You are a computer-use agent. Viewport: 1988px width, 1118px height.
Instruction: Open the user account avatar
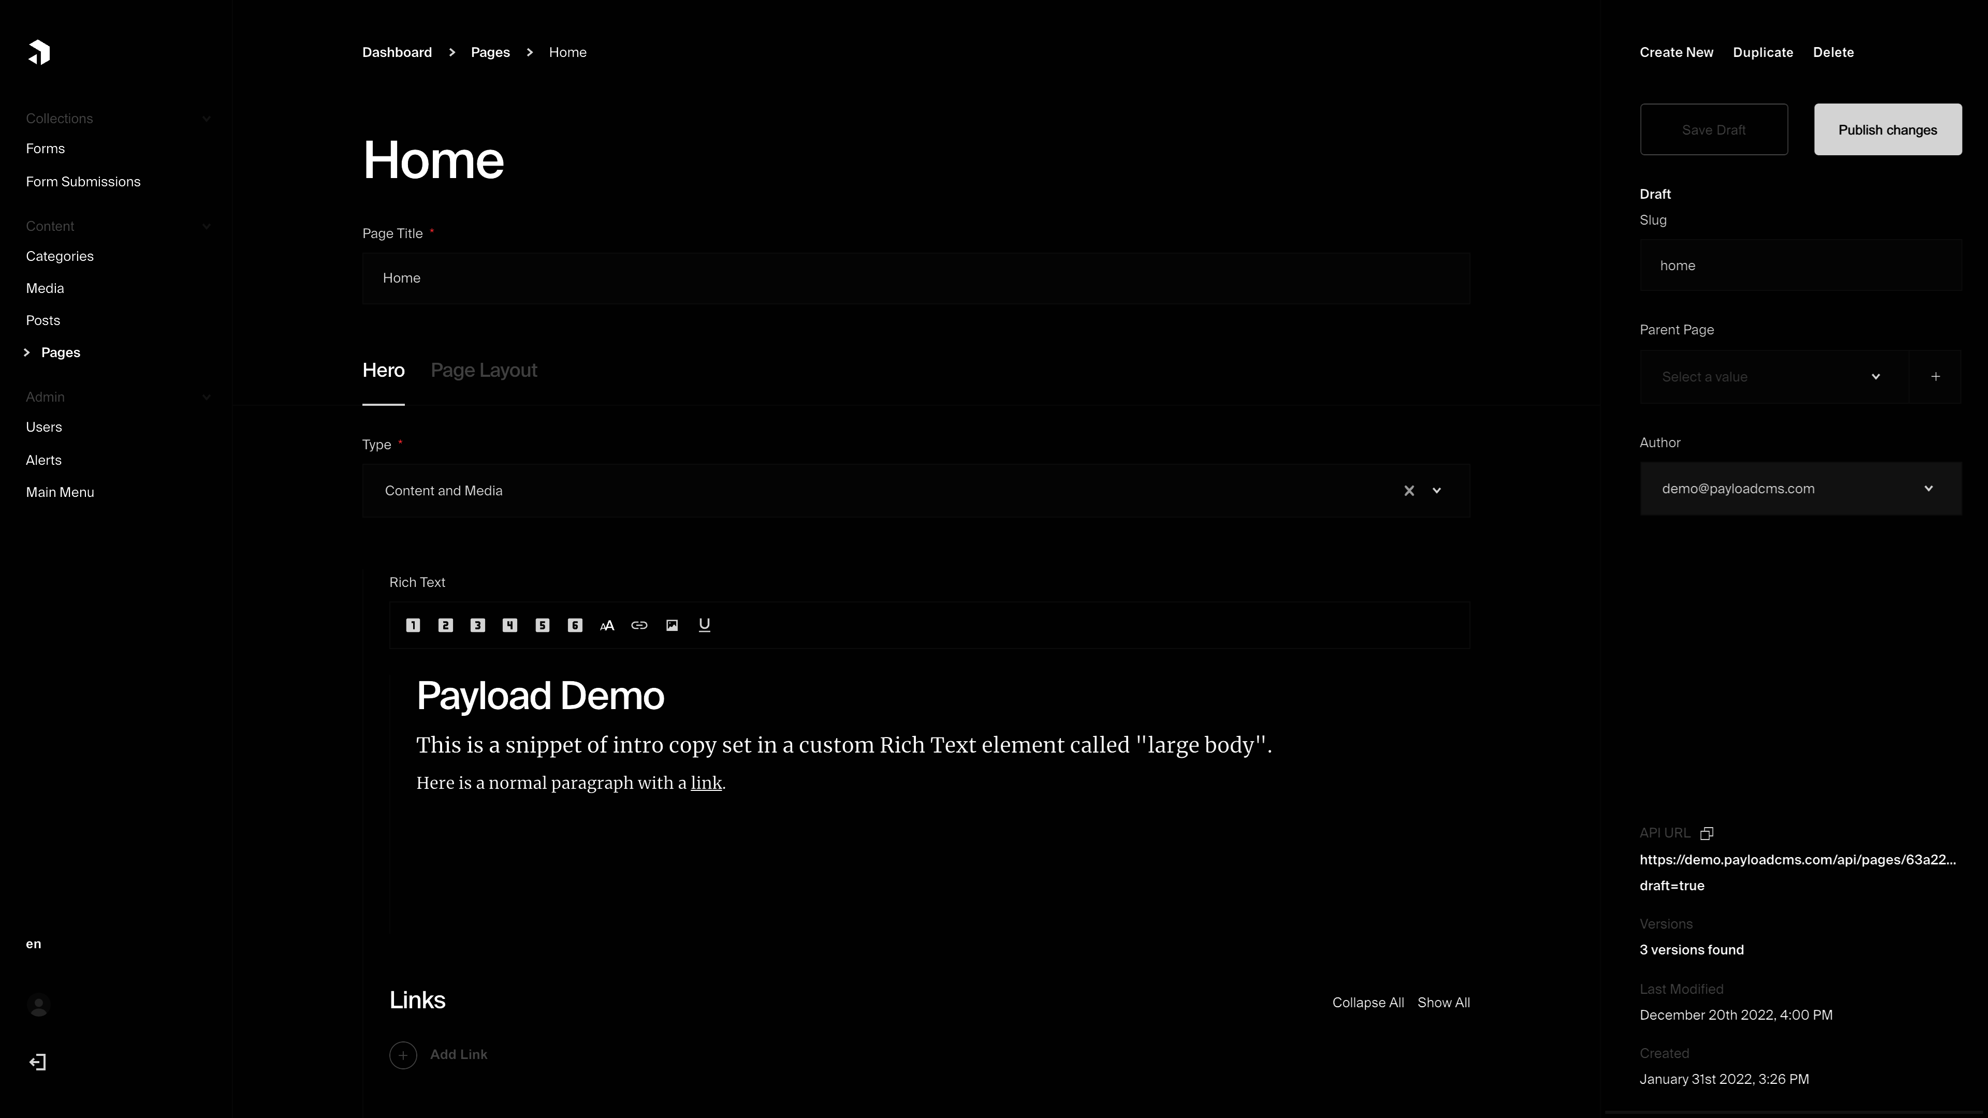coord(39,1005)
